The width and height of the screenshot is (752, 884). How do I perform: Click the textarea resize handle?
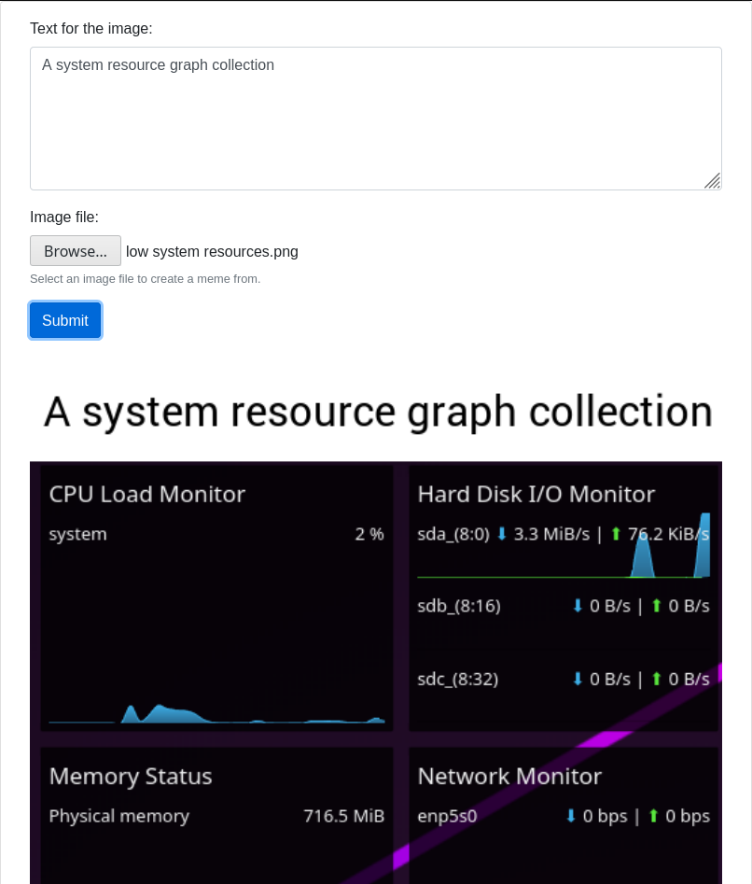[712, 181]
